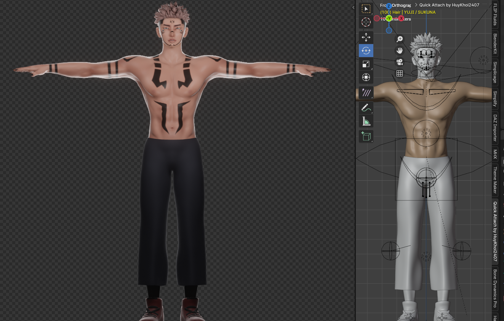The width and height of the screenshot is (504, 321).
Task: Select the Annotate pencil tool
Action: click(366, 108)
